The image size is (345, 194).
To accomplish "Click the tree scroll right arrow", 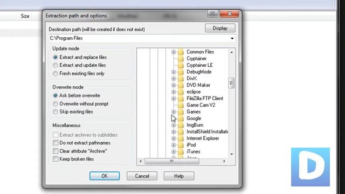I will 224,161.
